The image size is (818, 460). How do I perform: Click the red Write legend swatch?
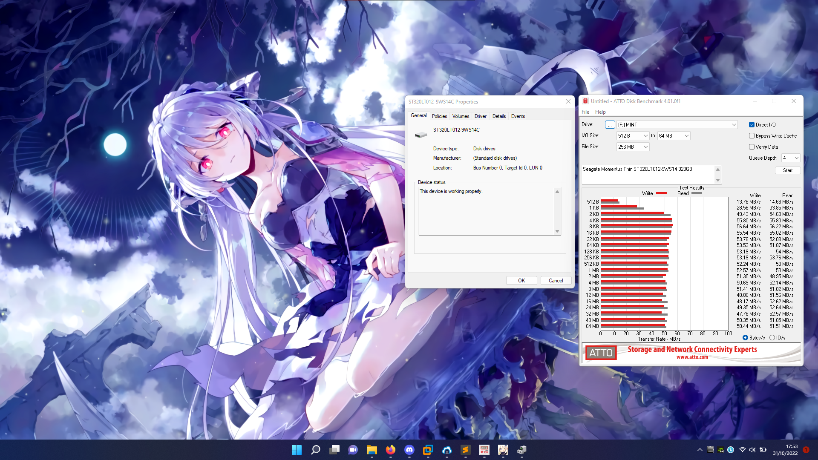coord(661,193)
